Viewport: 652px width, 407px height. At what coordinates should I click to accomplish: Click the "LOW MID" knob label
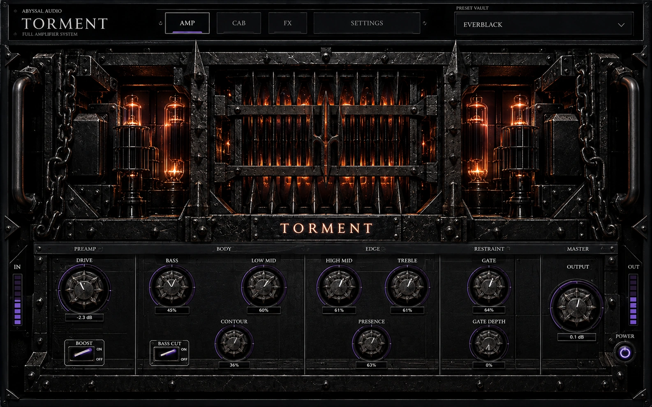tap(264, 261)
